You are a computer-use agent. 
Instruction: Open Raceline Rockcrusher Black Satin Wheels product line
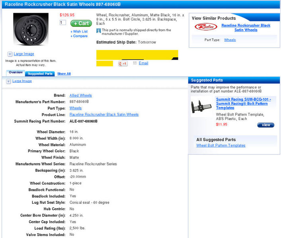click(104, 114)
